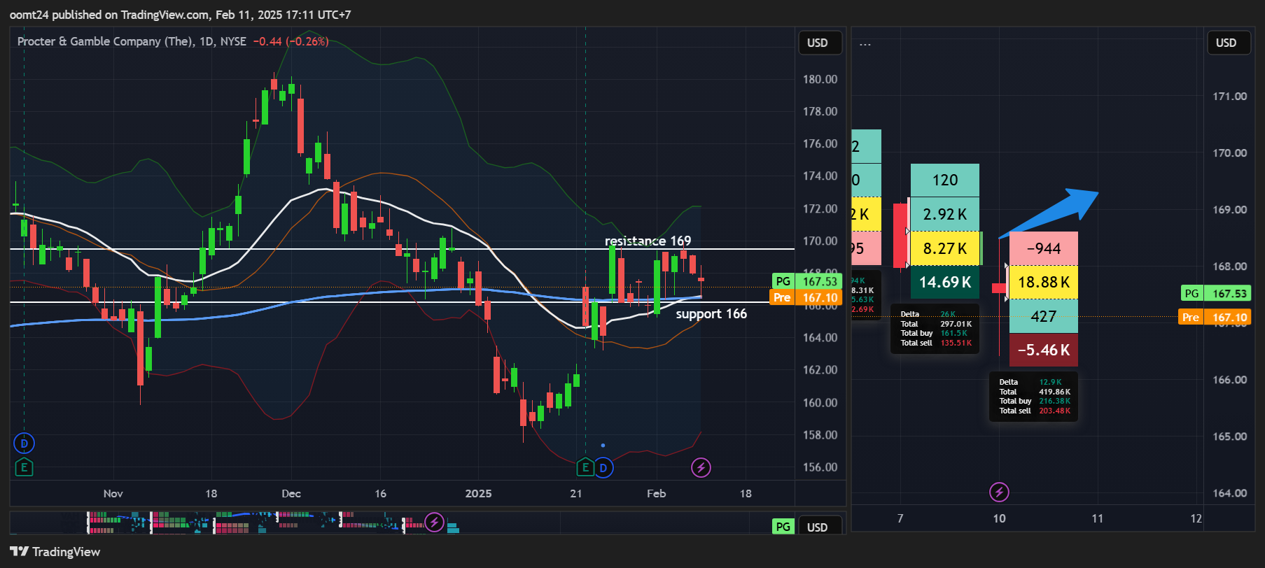The width and height of the screenshot is (1265, 568).
Task: Click the blue dividend D icon near the 21 date
Action: coord(603,467)
